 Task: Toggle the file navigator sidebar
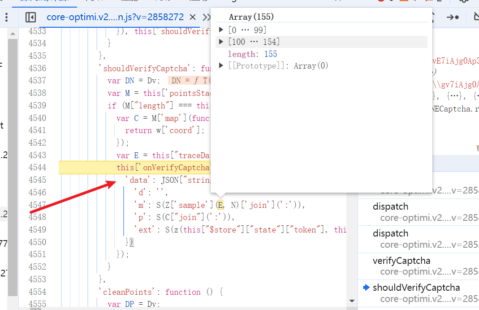click(30, 17)
